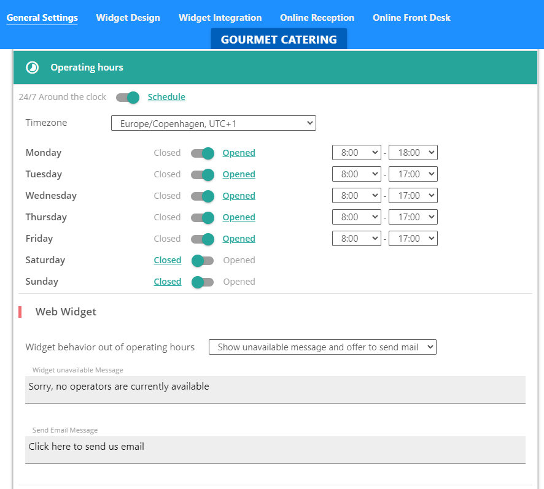Open Monday closing time dropdown
The height and width of the screenshot is (489, 544).
click(x=413, y=153)
